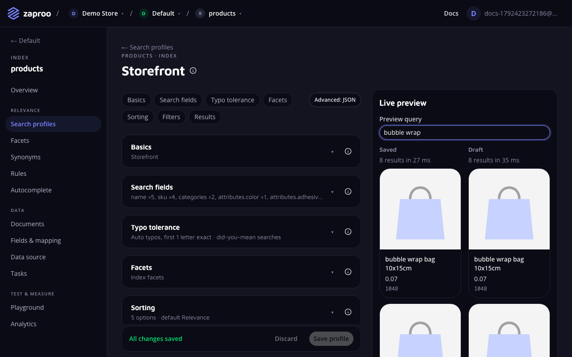Viewport: 572px width, 357px height.
Task: Expand the Typo tolerance section chevron
Action: [x=332, y=232]
